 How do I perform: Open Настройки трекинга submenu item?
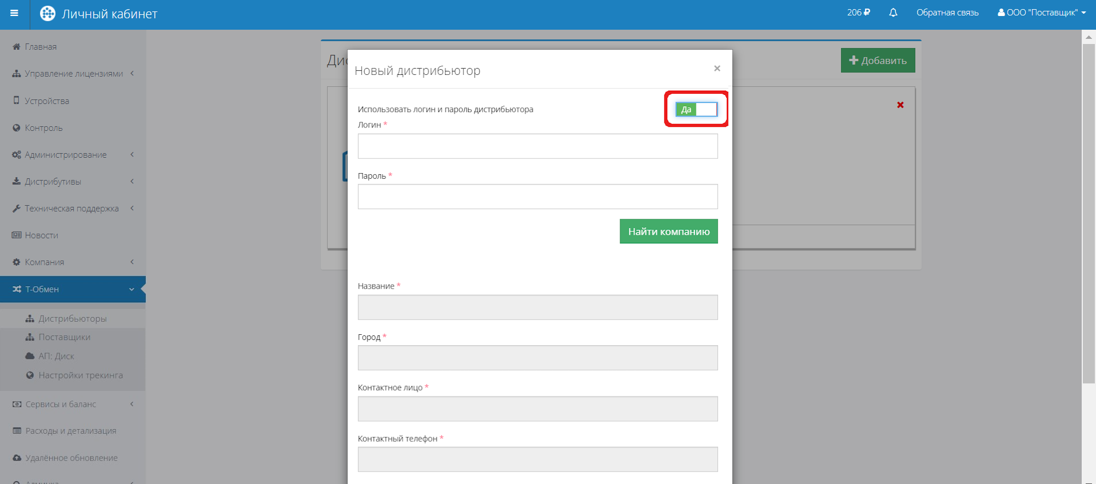(x=81, y=375)
